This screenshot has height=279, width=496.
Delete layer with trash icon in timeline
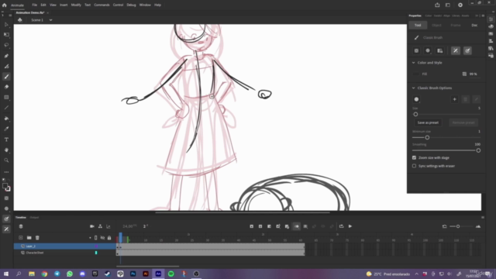[x=37, y=238]
